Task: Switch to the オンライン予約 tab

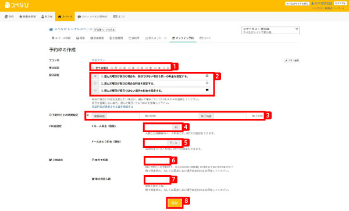Action: 183,38
